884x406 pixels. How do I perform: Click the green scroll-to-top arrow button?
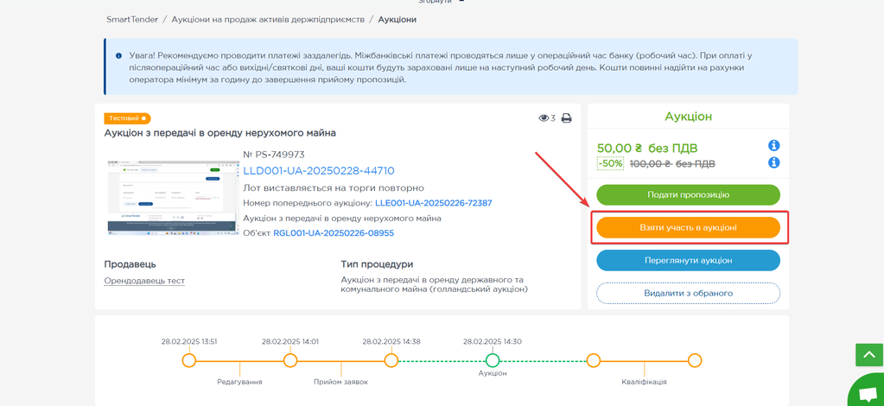coord(868,354)
